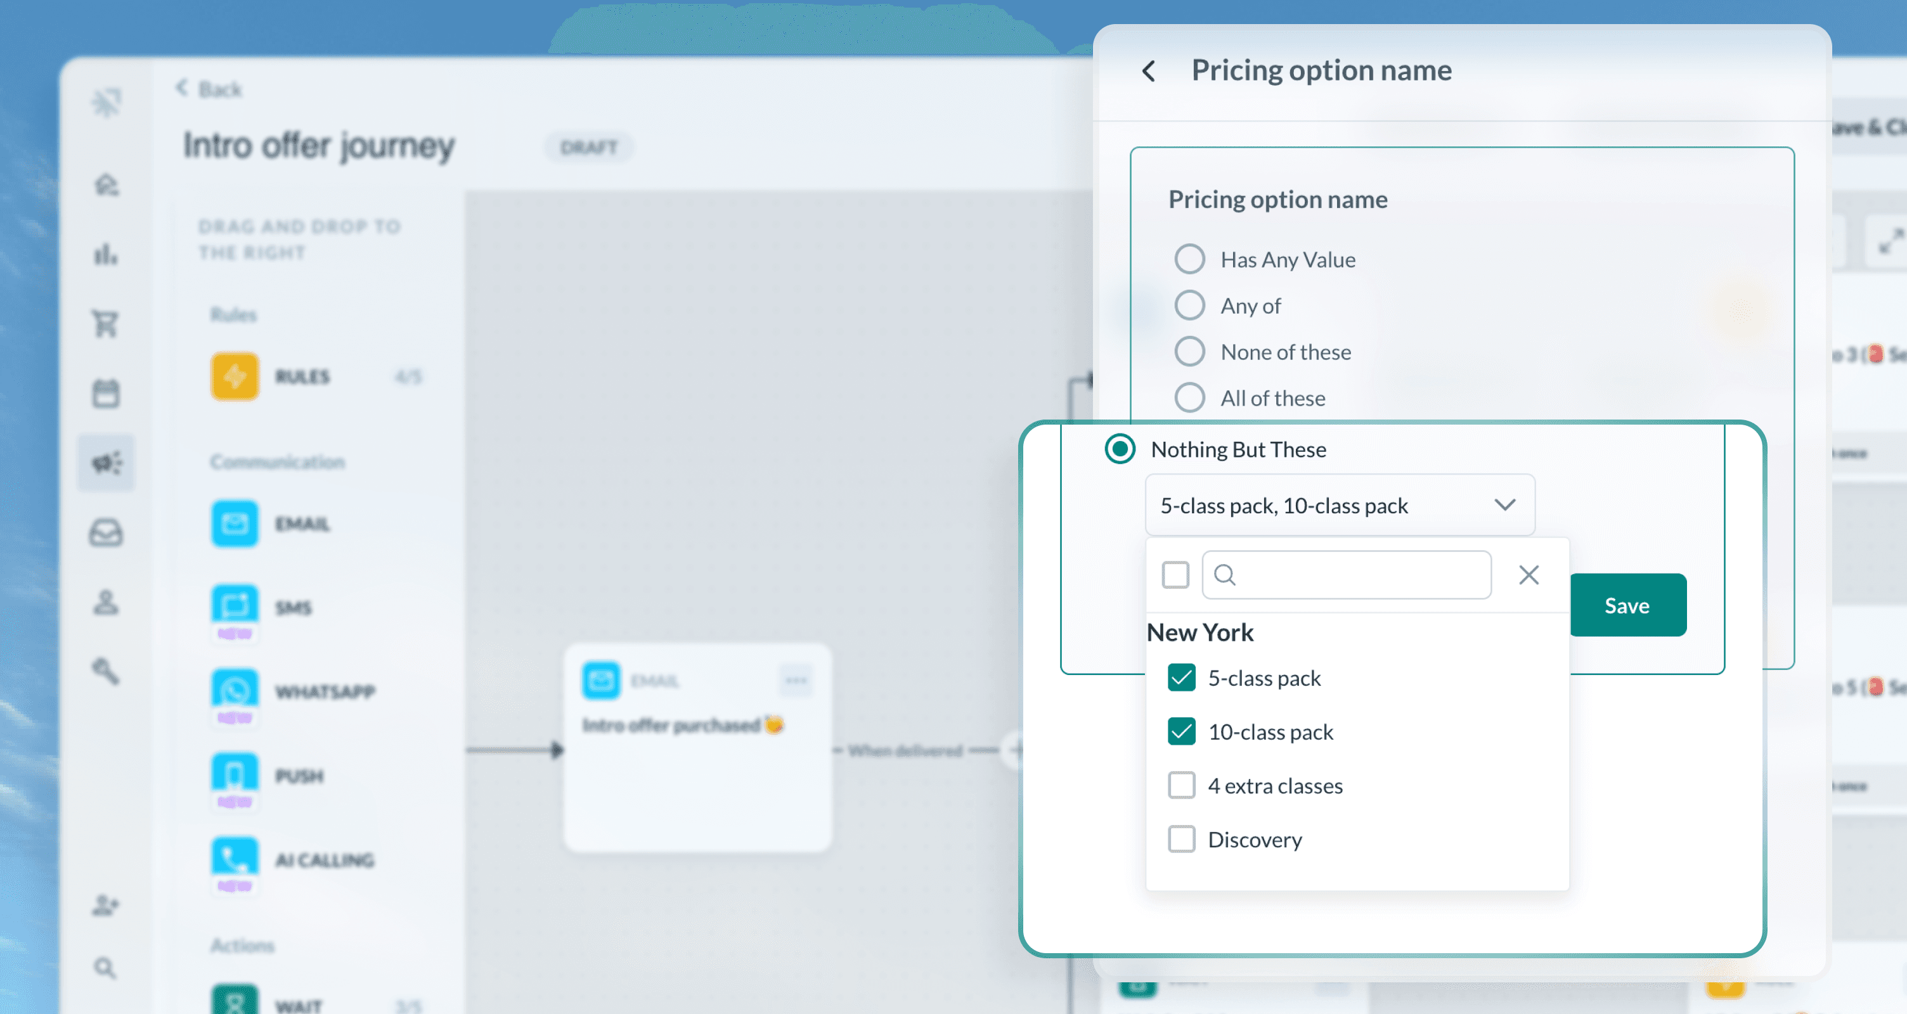Click the back chevron beside Pricing option name

1148,71
